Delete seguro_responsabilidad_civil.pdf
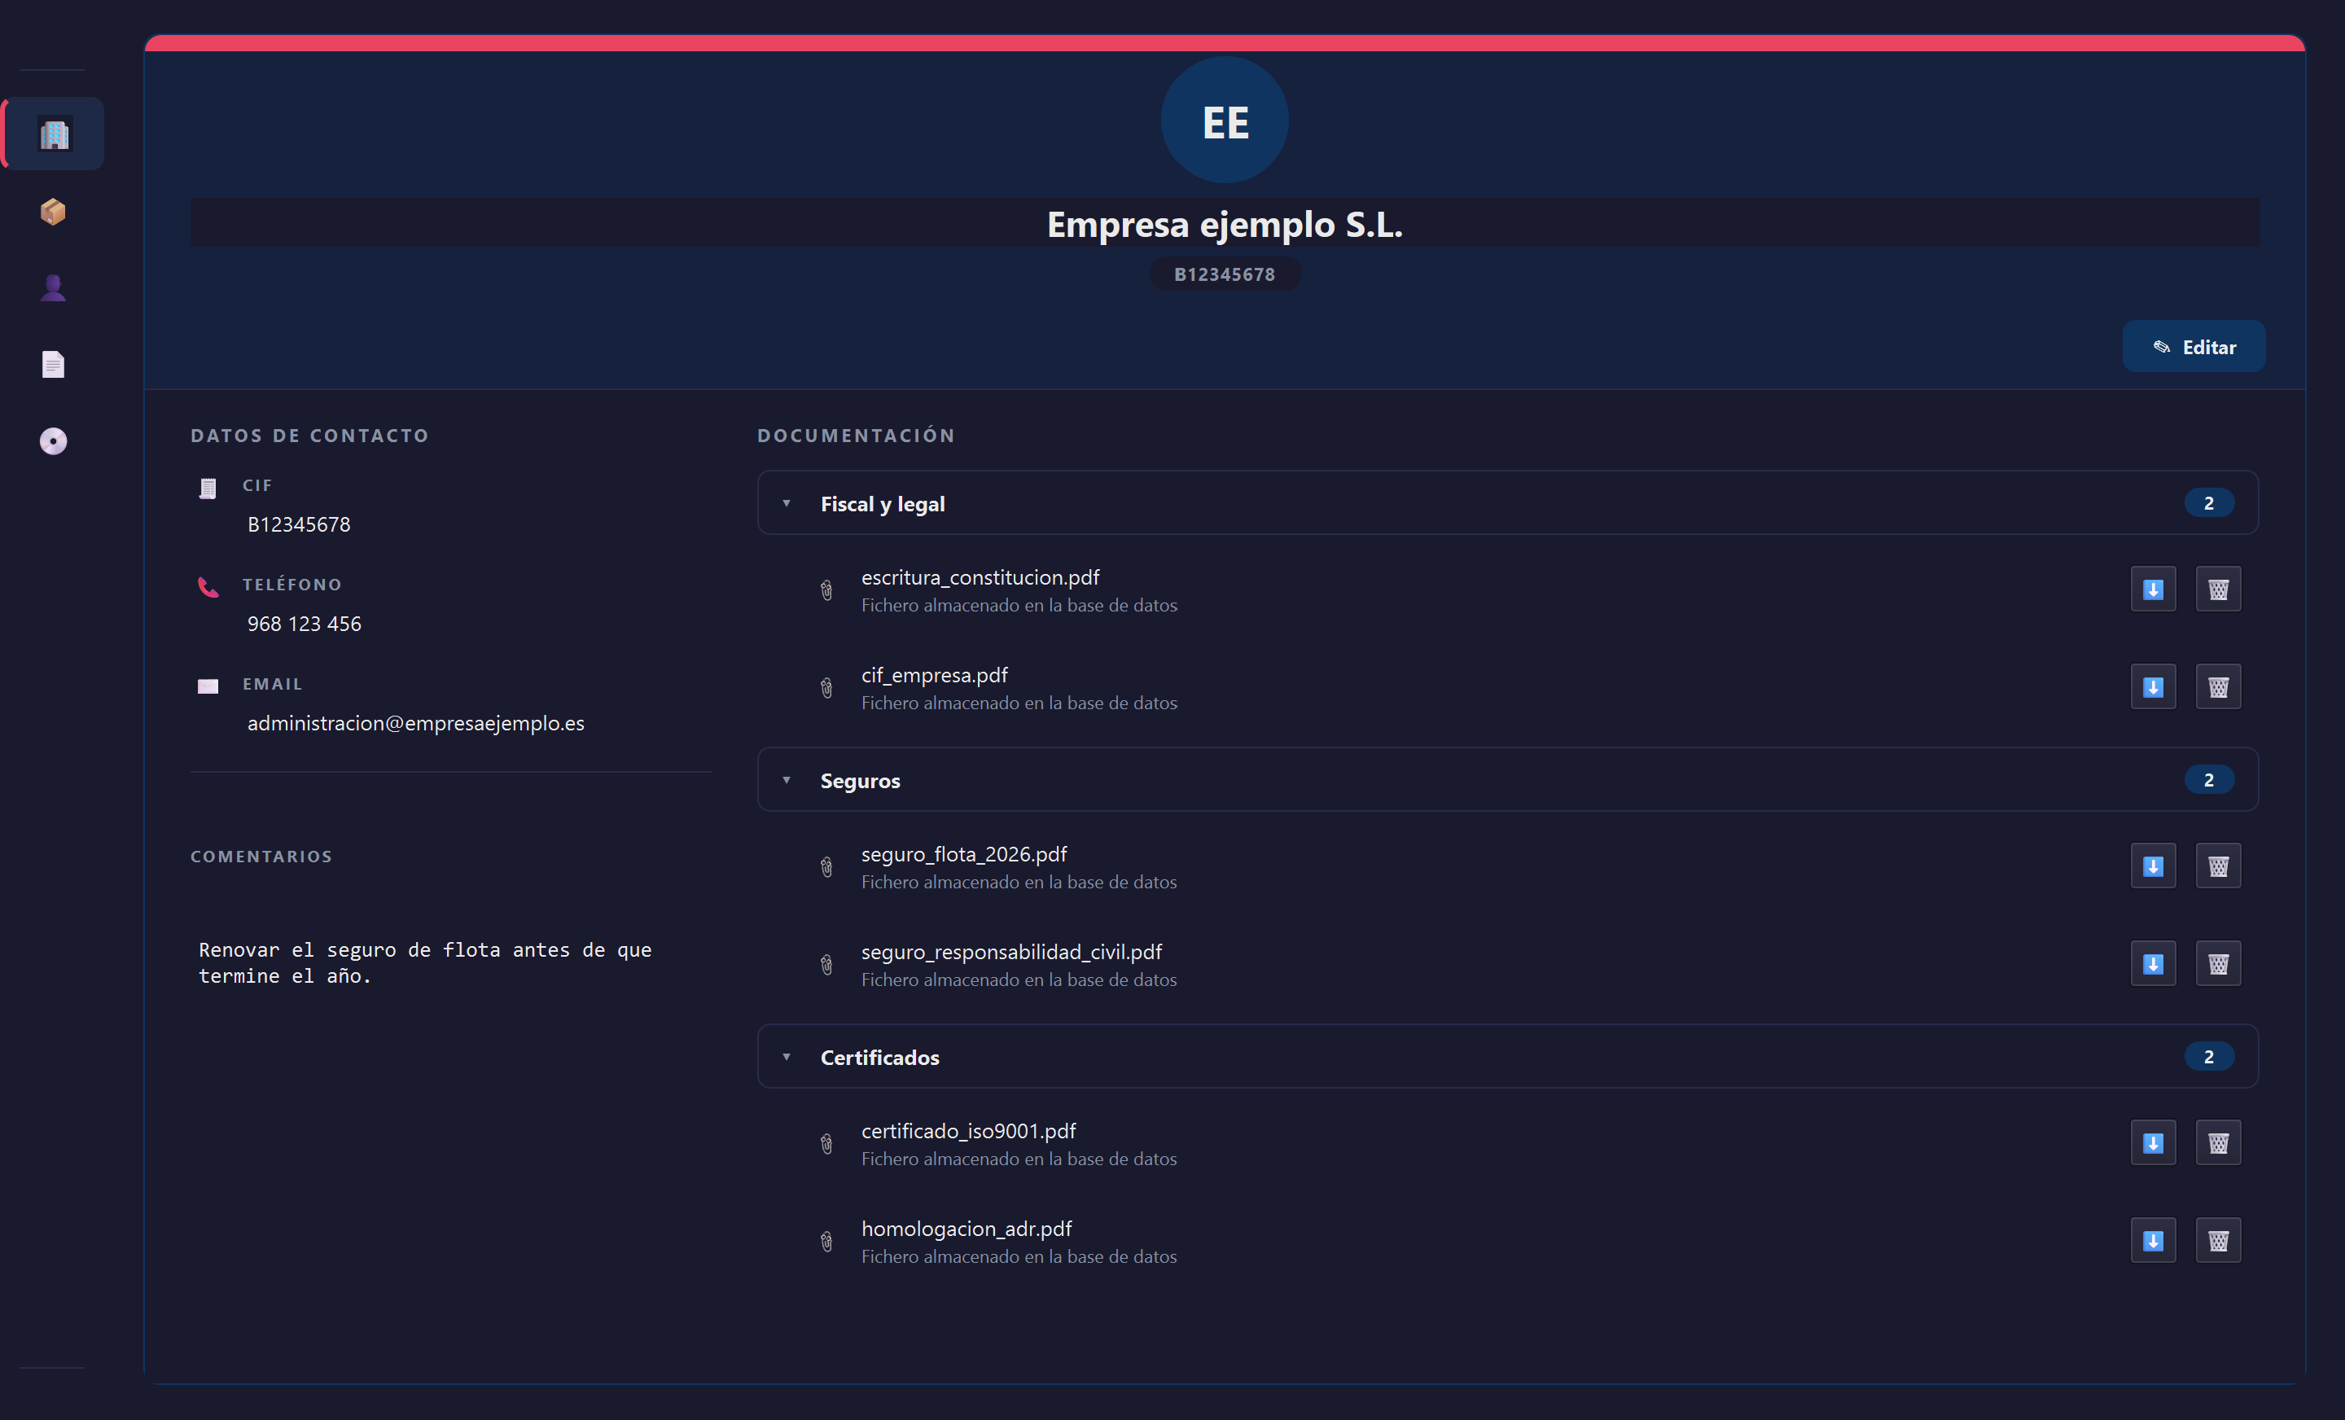This screenshot has width=2345, height=1420. [x=2217, y=964]
